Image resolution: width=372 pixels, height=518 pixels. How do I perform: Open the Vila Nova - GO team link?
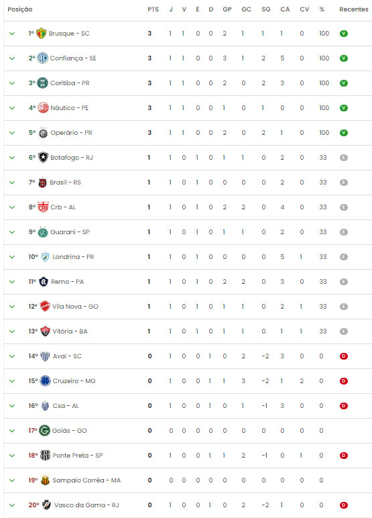coord(75,307)
